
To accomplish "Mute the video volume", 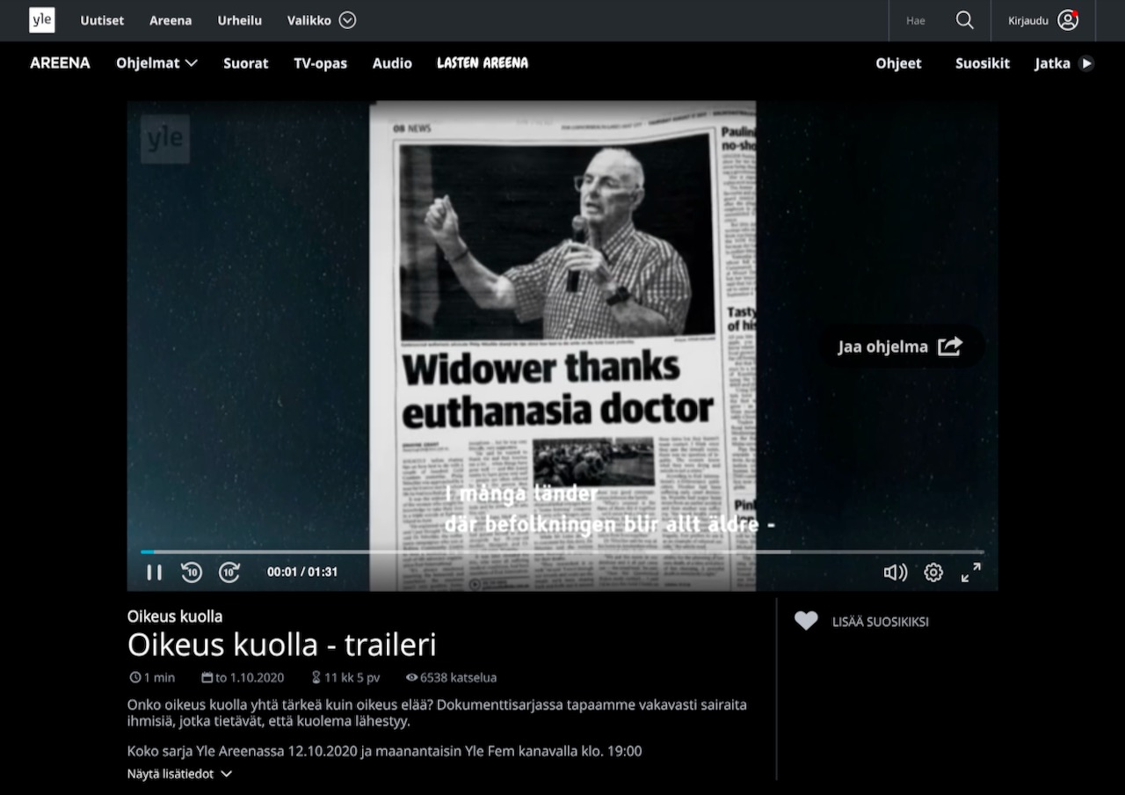I will tap(895, 573).
